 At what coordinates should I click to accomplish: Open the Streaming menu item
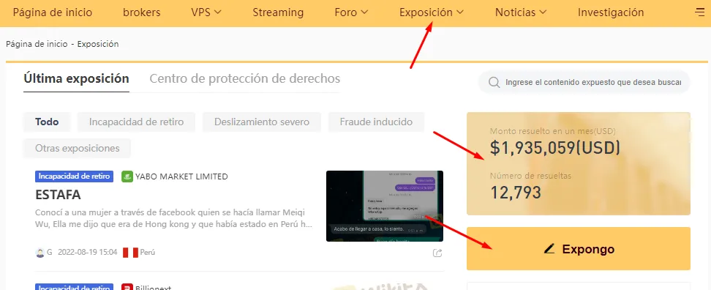coord(278,12)
